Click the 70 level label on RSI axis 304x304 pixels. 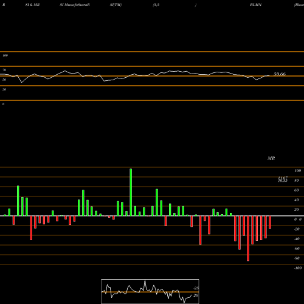(x=4, y=70)
